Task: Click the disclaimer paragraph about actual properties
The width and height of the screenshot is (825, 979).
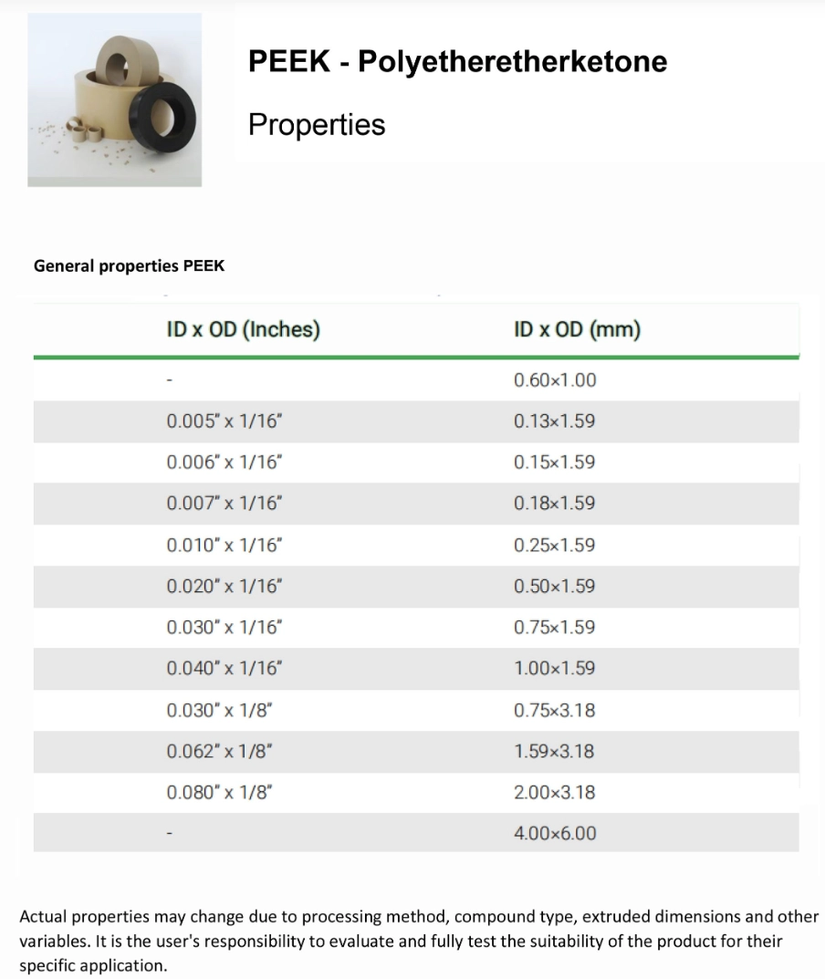Action: click(x=419, y=941)
